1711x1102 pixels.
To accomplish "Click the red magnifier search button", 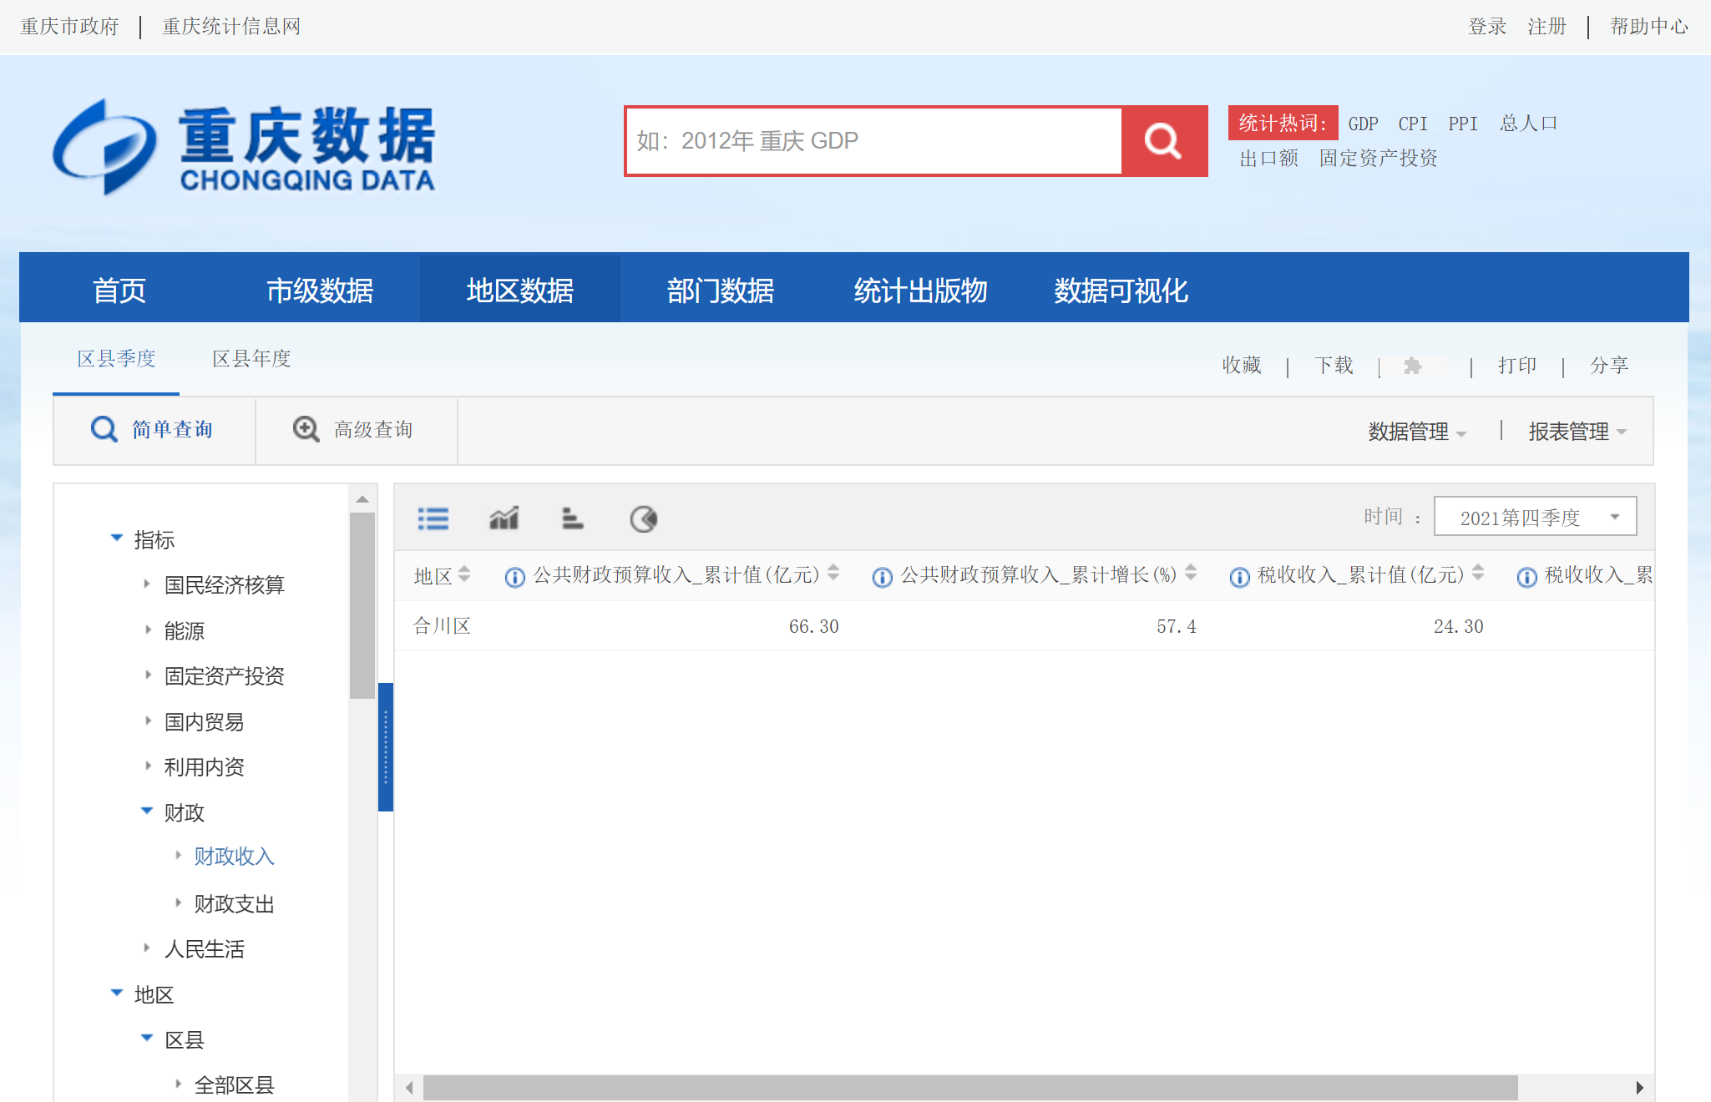I will [1163, 141].
